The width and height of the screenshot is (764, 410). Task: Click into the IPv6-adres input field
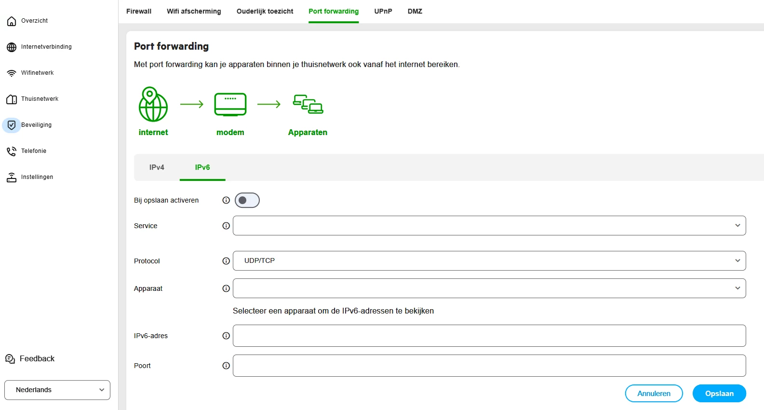489,336
